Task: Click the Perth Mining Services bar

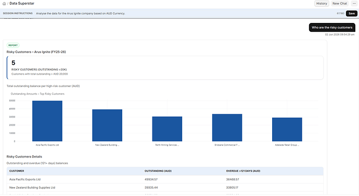Action: click(167, 129)
